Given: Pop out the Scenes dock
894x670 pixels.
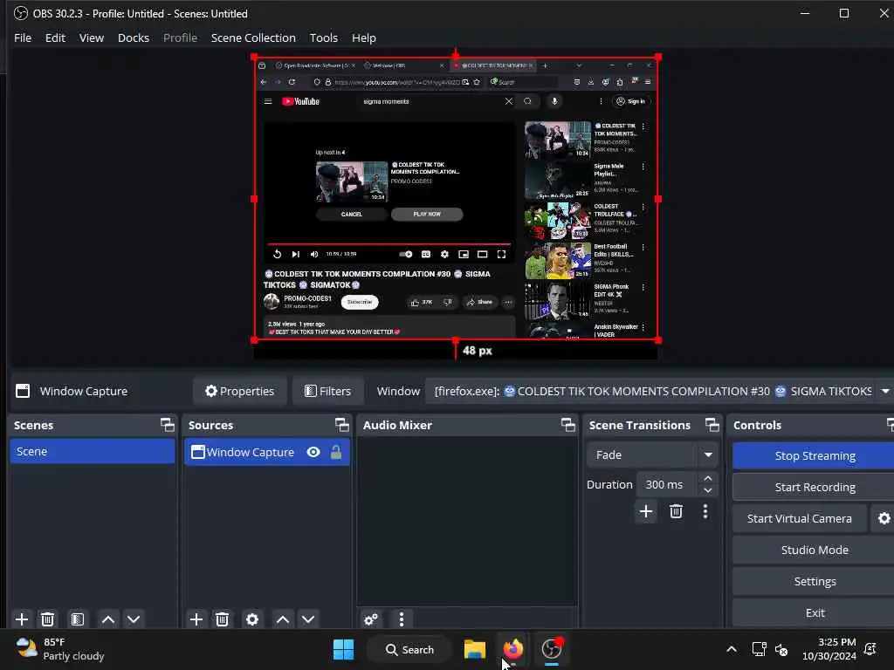Looking at the screenshot, I should point(167,425).
